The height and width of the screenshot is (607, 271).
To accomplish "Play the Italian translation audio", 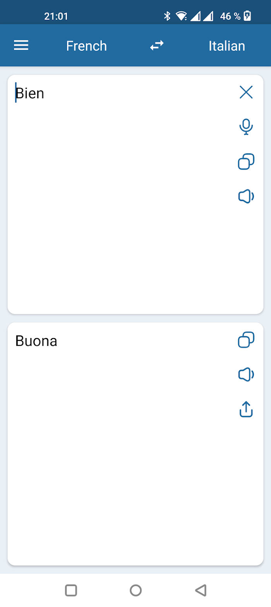I will pyautogui.click(x=246, y=375).
